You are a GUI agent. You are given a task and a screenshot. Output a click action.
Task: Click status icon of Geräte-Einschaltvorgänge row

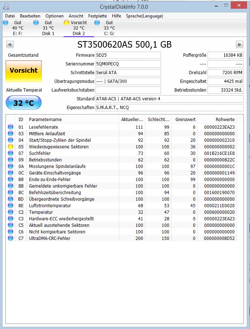click(x=11, y=173)
